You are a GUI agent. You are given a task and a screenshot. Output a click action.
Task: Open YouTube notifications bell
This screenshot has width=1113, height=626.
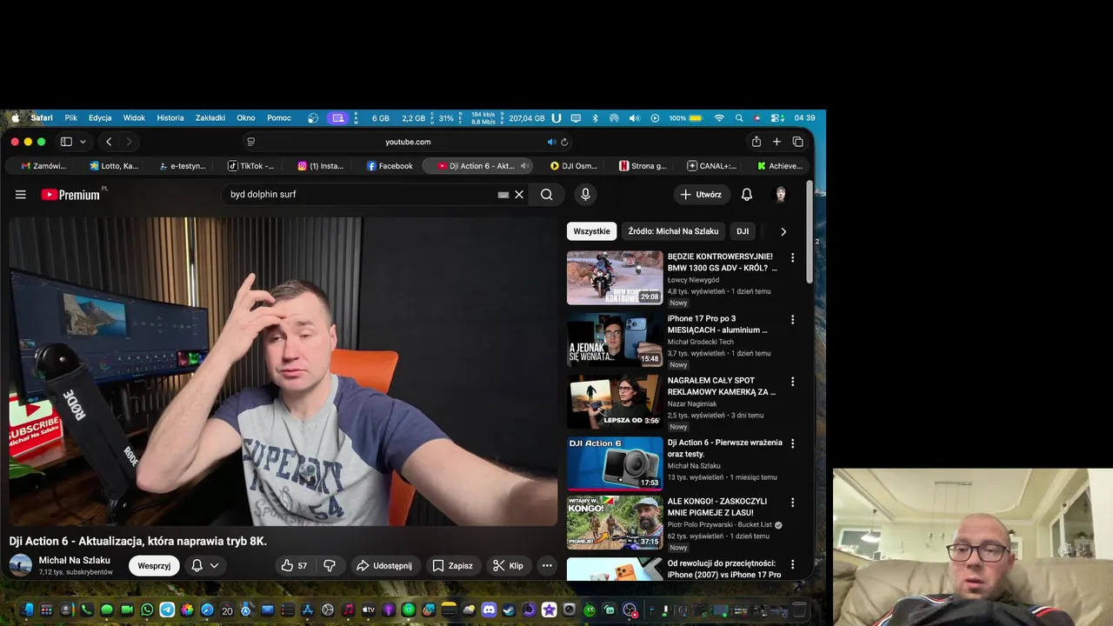pyautogui.click(x=746, y=195)
